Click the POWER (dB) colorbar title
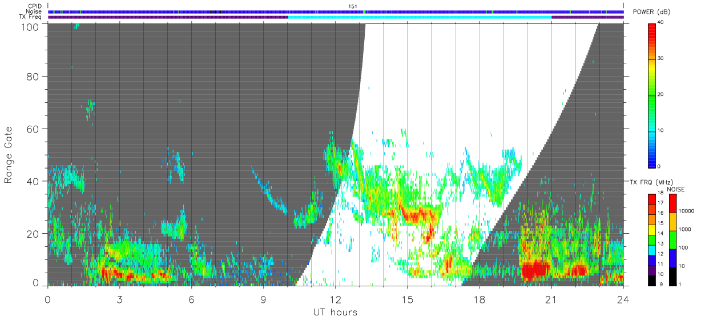The height and width of the screenshot is (324, 701). pos(651,13)
